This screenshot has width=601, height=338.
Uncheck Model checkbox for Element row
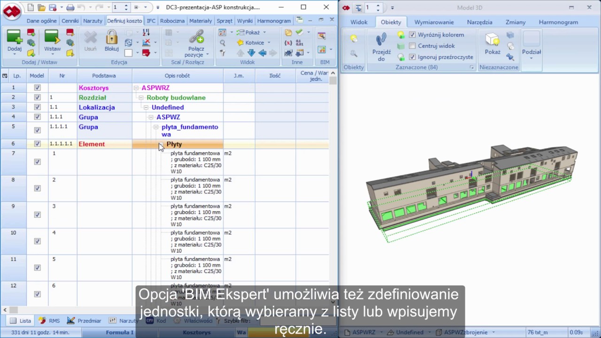tap(37, 144)
